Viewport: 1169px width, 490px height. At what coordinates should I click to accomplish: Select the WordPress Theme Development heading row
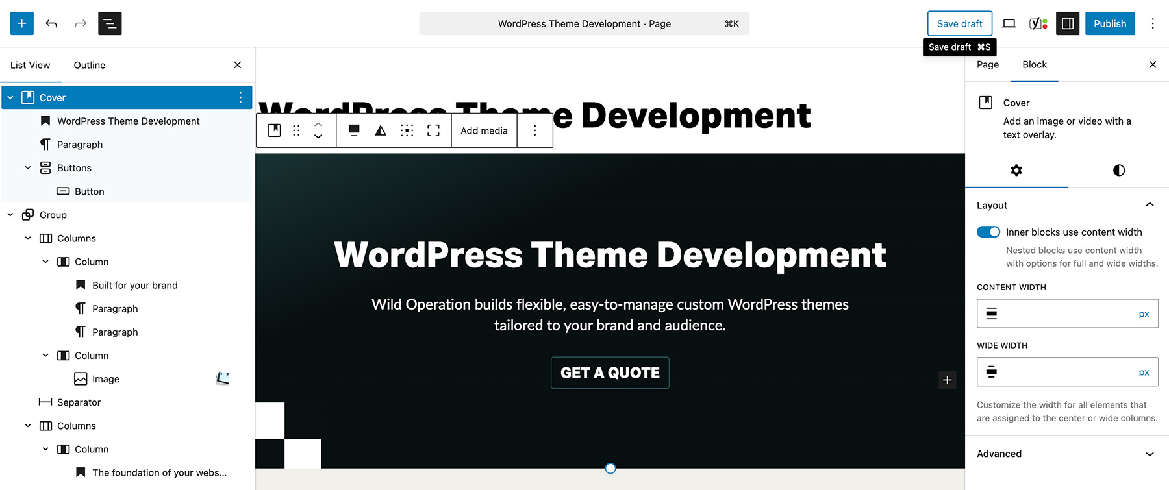tap(127, 121)
